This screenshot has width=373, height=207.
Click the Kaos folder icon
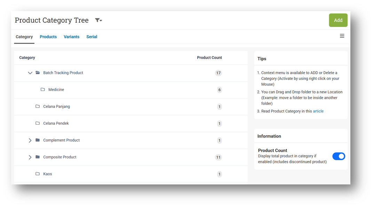pos(38,174)
